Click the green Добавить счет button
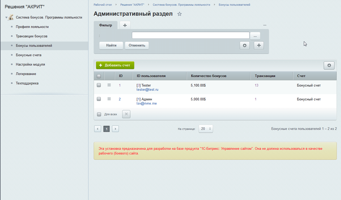 tap(115, 65)
